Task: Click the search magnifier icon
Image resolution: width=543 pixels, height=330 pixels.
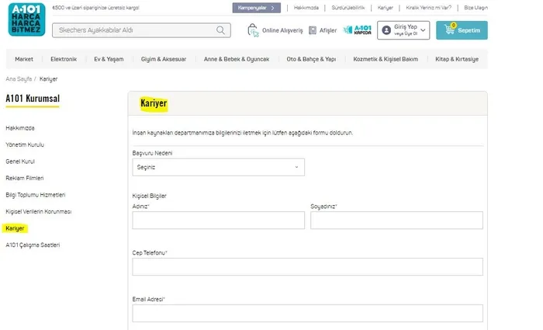Action: (x=222, y=30)
